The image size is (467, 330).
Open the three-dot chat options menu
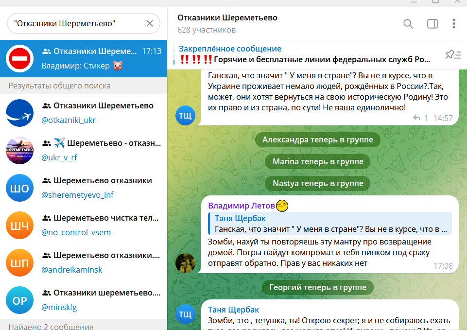453,24
